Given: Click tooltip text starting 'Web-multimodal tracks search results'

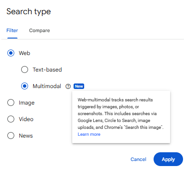Looking at the screenshot, I should pyautogui.click(x=120, y=114).
